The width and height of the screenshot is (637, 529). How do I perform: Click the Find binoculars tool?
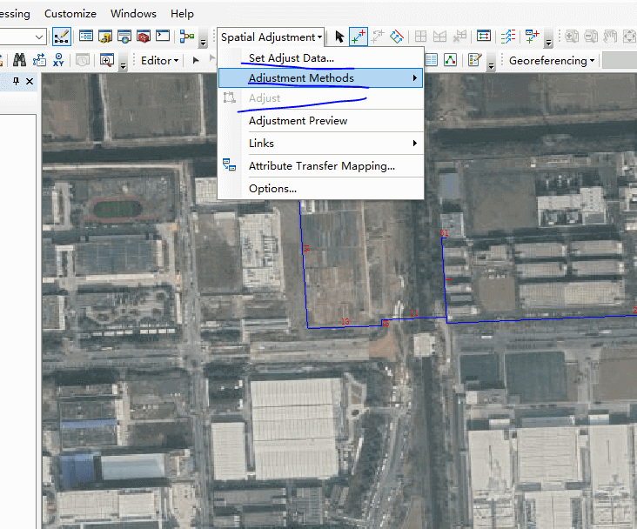point(19,60)
